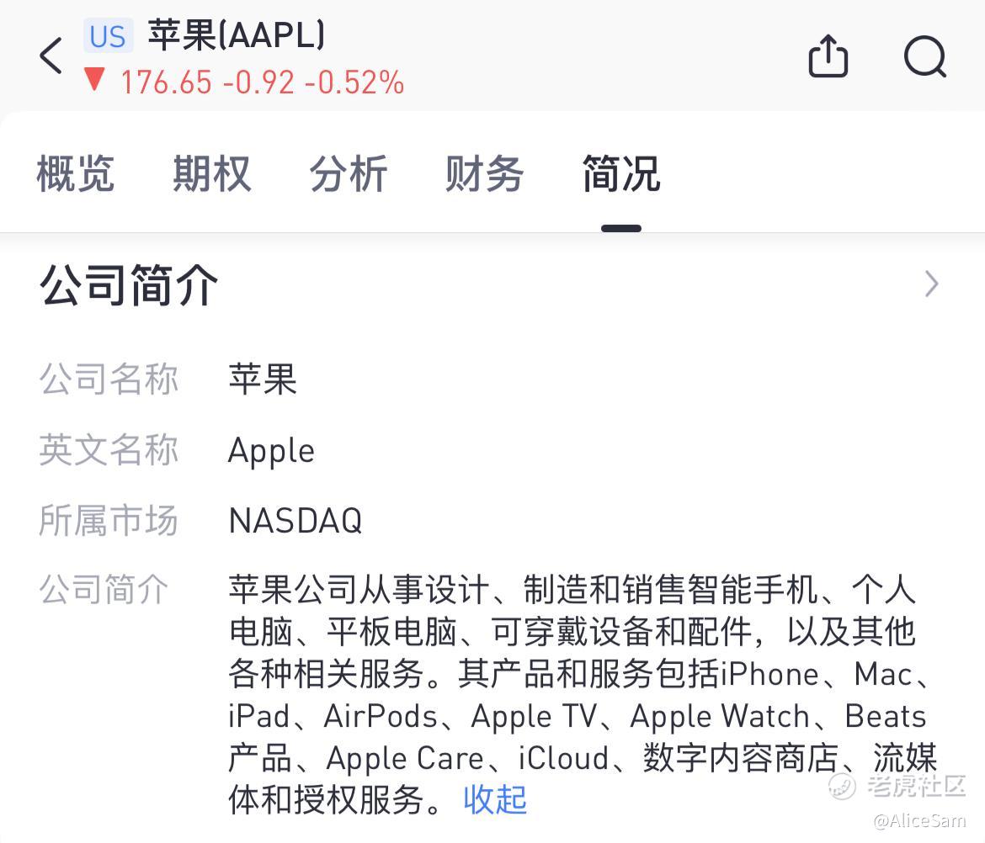Open the share icon
985x843 pixels.
828,56
